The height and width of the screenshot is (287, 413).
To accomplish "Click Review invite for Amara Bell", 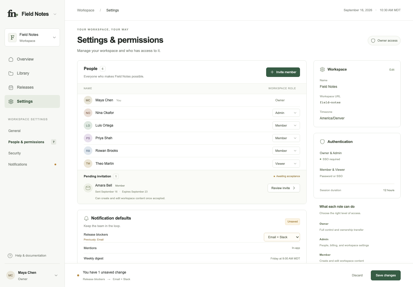I will [x=284, y=188].
